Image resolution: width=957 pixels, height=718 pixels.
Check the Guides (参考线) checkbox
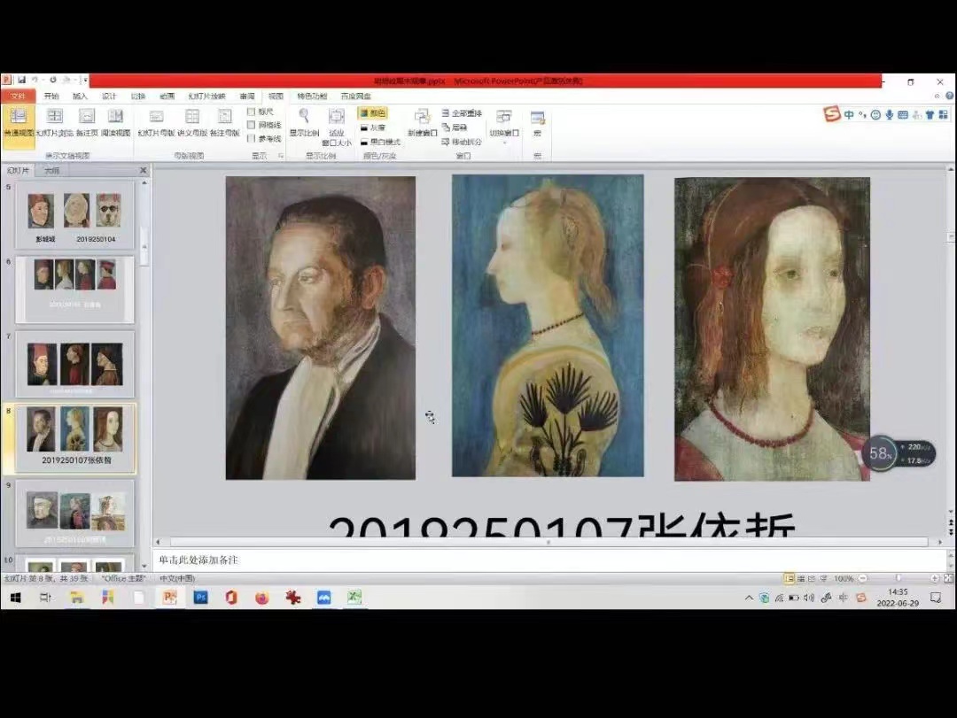(x=252, y=138)
